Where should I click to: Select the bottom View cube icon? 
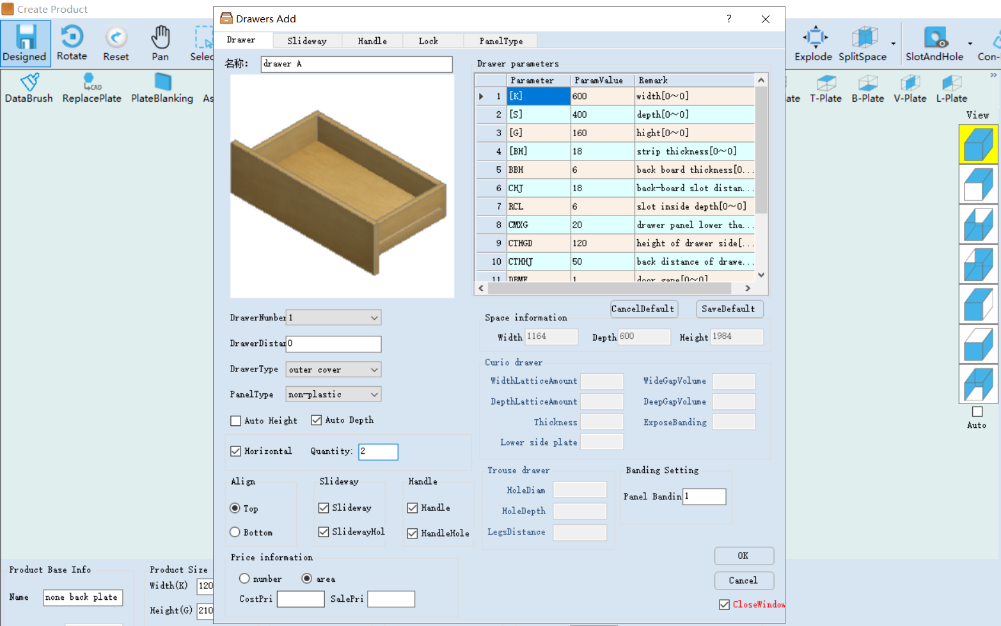point(978,384)
